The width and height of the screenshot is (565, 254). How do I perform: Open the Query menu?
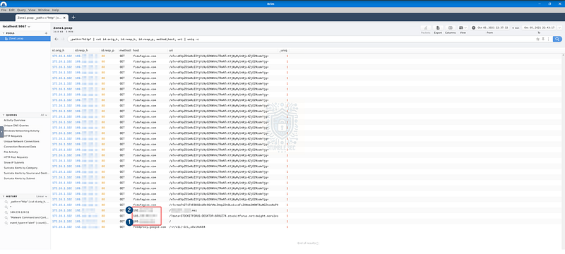(x=21, y=10)
